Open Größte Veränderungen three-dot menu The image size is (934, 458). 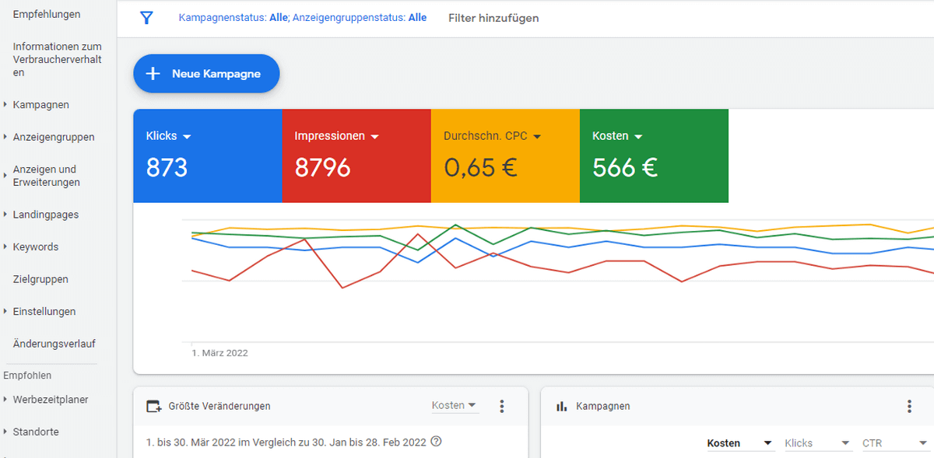coord(502,406)
